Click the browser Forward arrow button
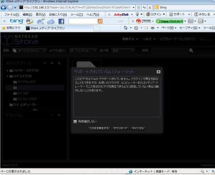The width and height of the screenshot is (215, 175). [10, 8]
